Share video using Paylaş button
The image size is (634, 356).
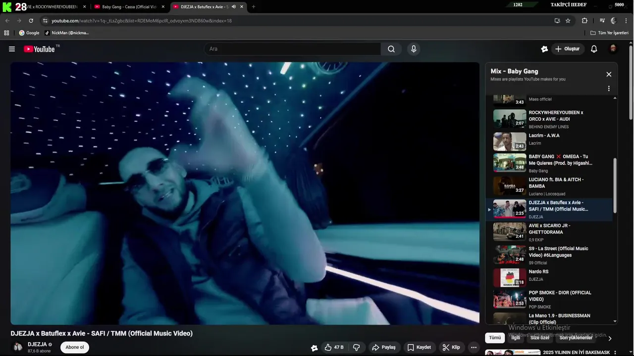[384, 348]
